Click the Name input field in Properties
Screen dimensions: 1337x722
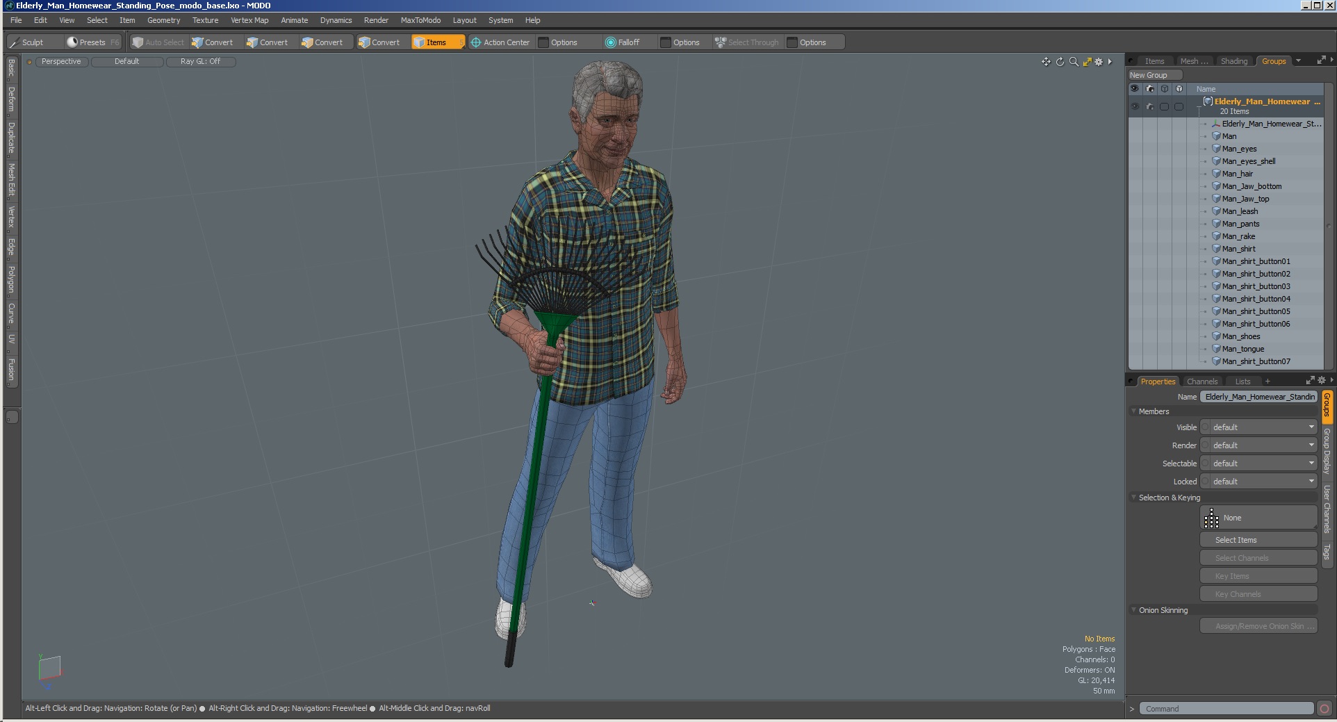1258,397
